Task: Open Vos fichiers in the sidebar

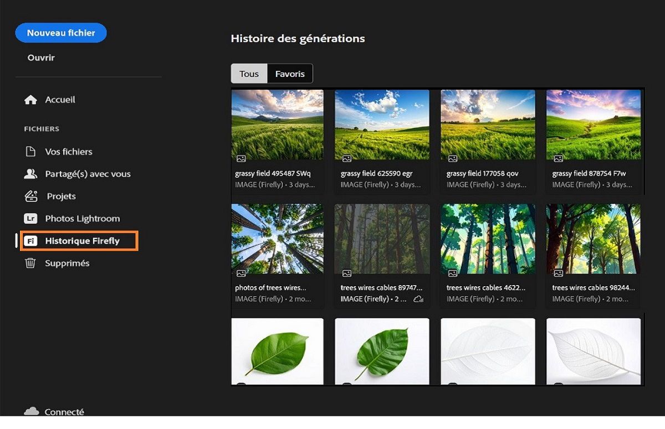Action: (x=69, y=152)
